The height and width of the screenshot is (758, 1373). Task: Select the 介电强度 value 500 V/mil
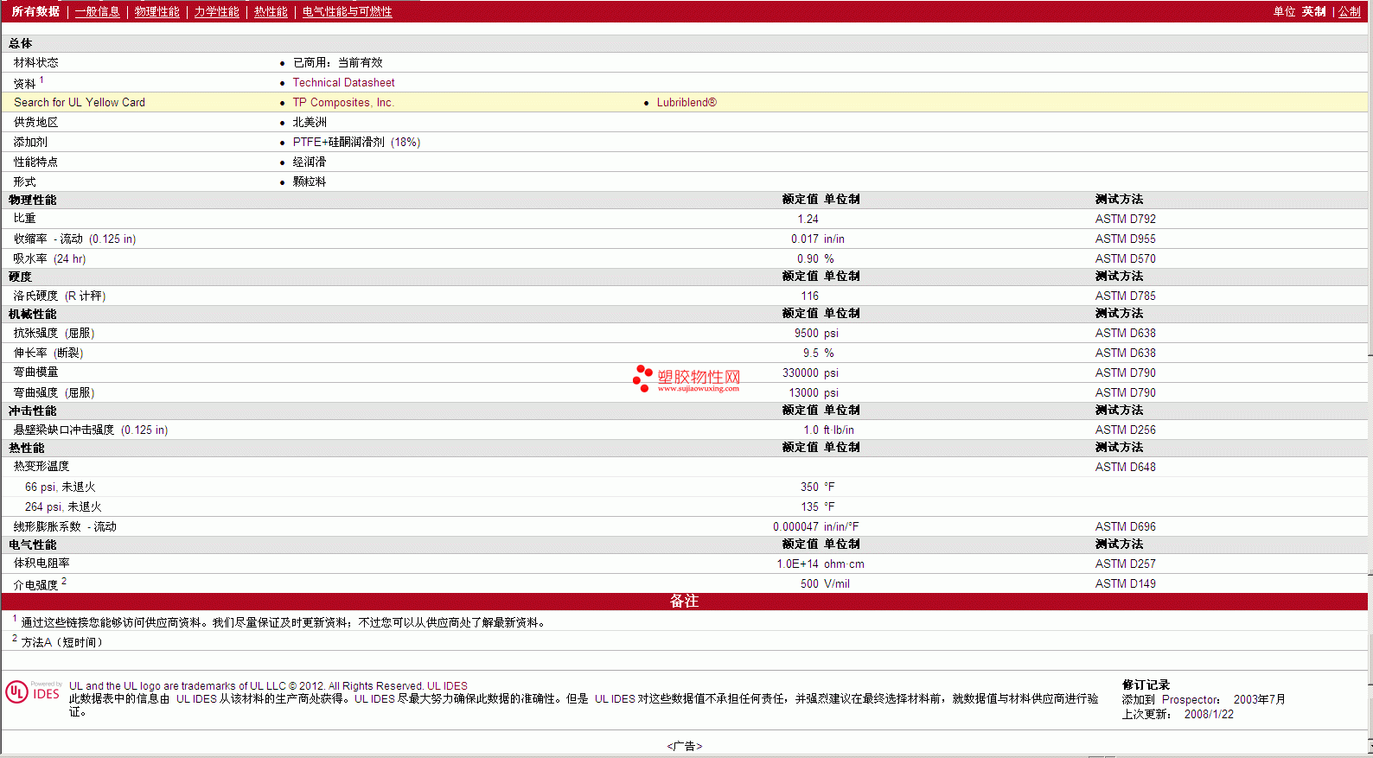pos(825,583)
